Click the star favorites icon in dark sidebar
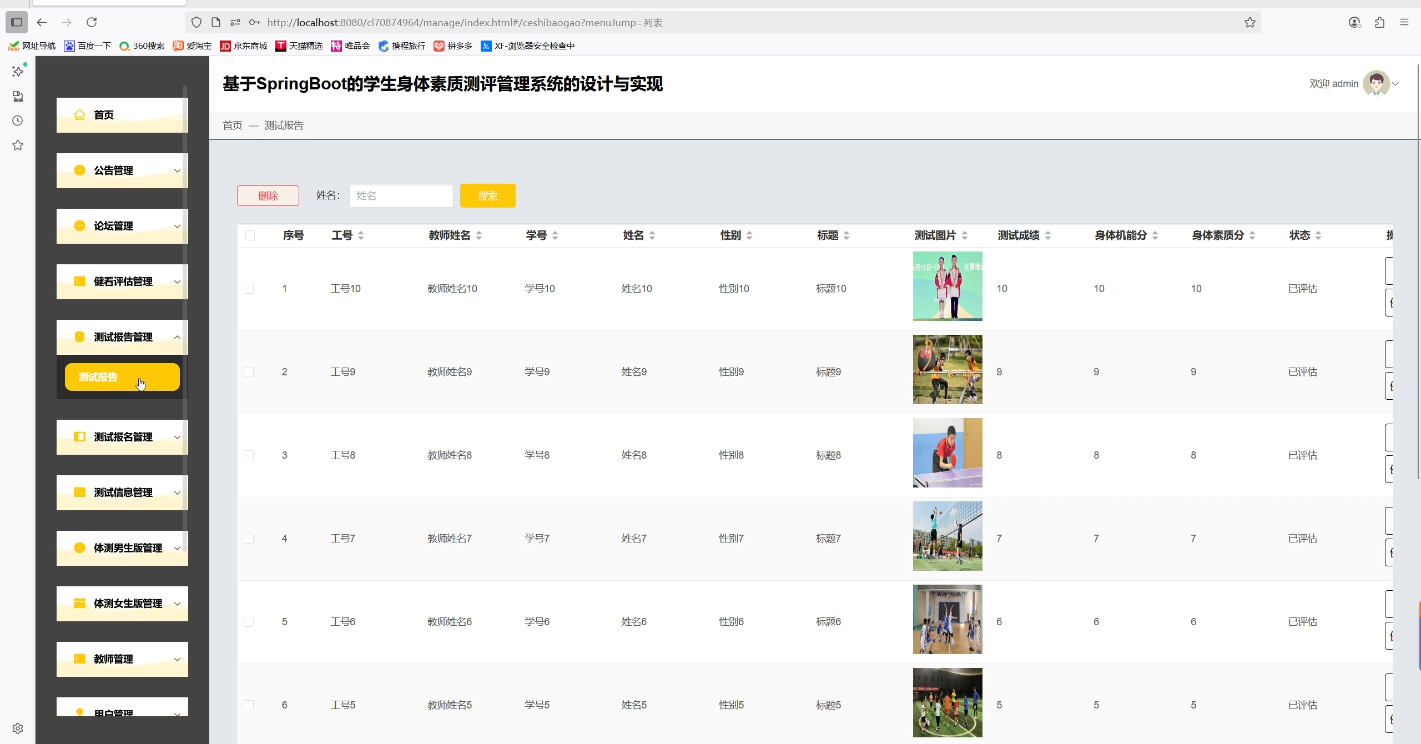The image size is (1421, 744). (17, 145)
